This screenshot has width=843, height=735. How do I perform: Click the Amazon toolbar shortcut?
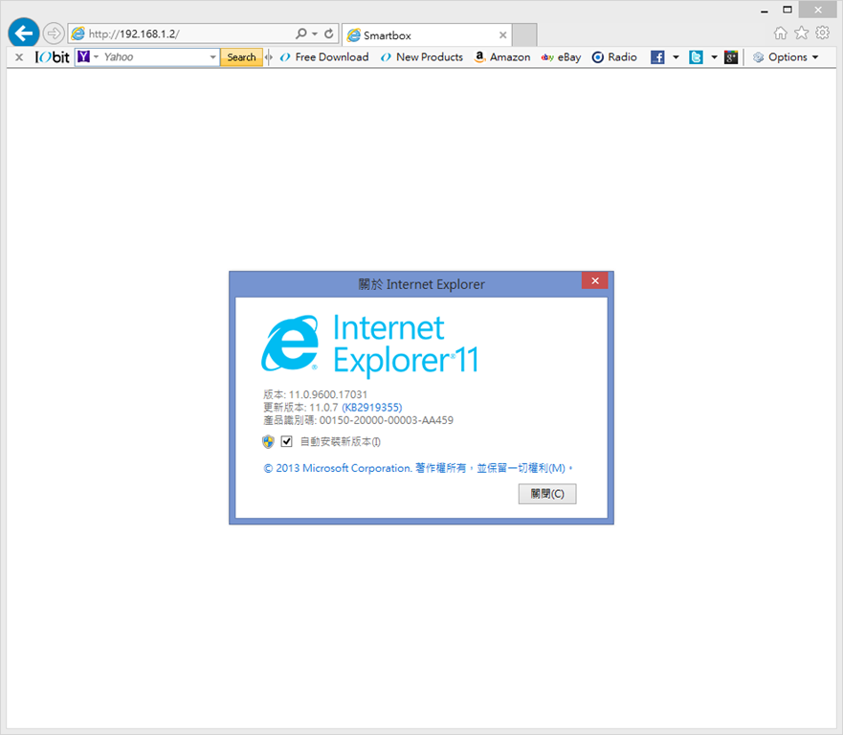click(502, 57)
